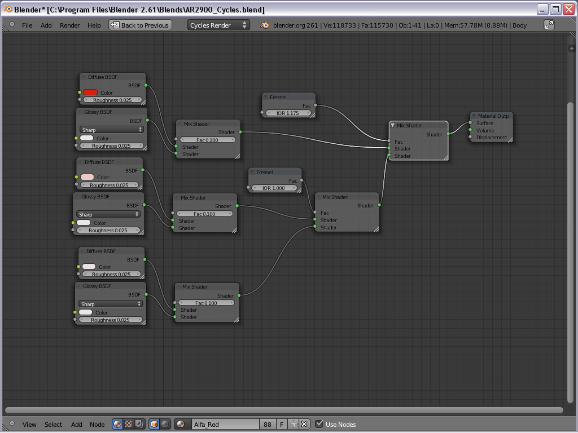Click Shader output socket of highlighted Mix Shader
Screen dimensions: 578x433
448,134
